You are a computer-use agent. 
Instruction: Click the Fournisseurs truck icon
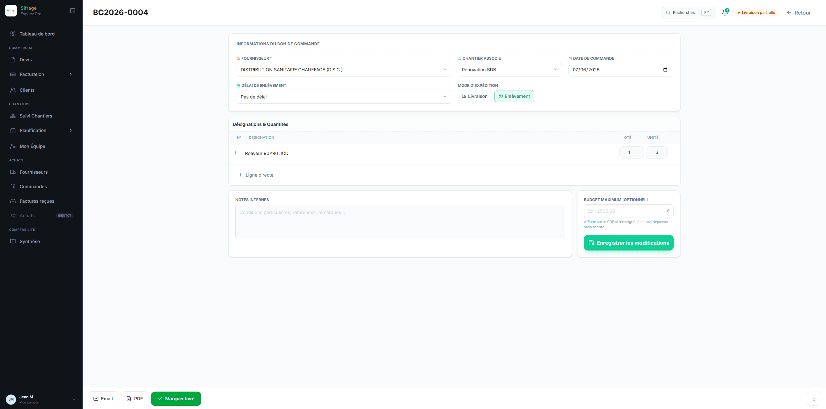(13, 172)
